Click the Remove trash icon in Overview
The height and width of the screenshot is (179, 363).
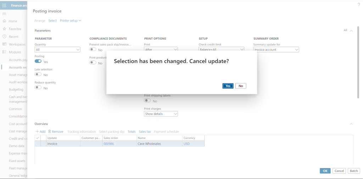point(49,132)
